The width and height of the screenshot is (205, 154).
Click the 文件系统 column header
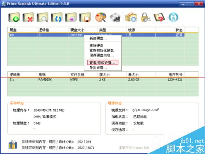[x=83, y=75]
